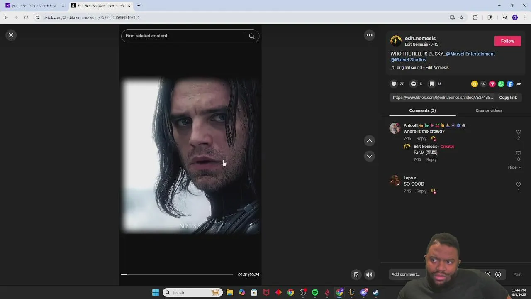Open edit.nemesis profile avatar
This screenshot has width=531, height=299.
coord(396,41)
